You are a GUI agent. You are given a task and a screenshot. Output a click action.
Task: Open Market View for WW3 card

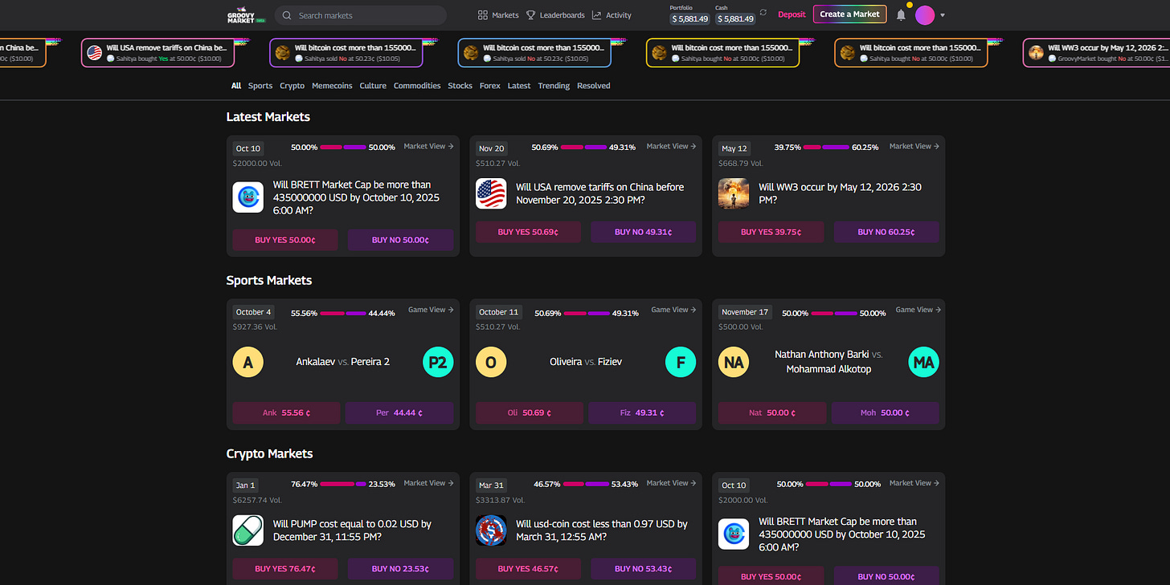914,146
